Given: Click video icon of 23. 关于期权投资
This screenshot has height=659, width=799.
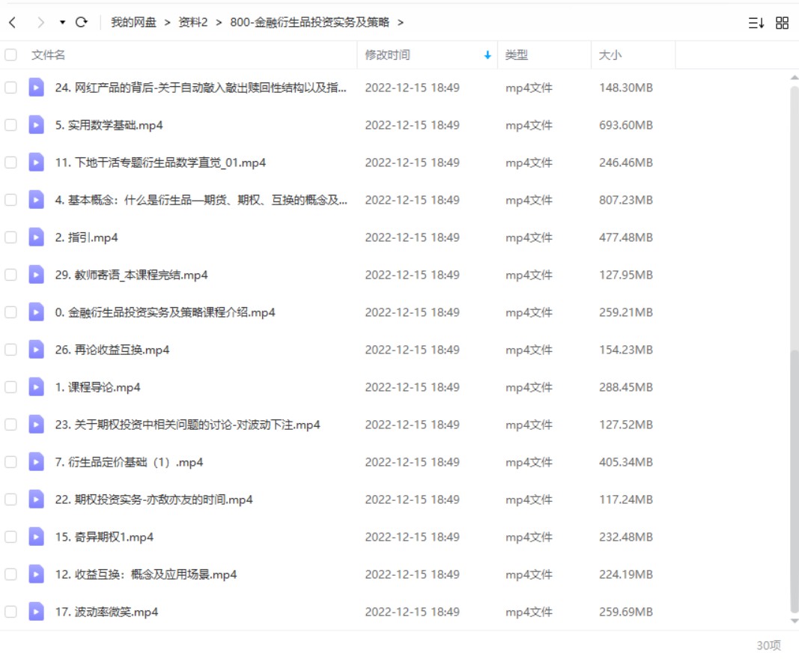Looking at the screenshot, I should pyautogui.click(x=36, y=425).
